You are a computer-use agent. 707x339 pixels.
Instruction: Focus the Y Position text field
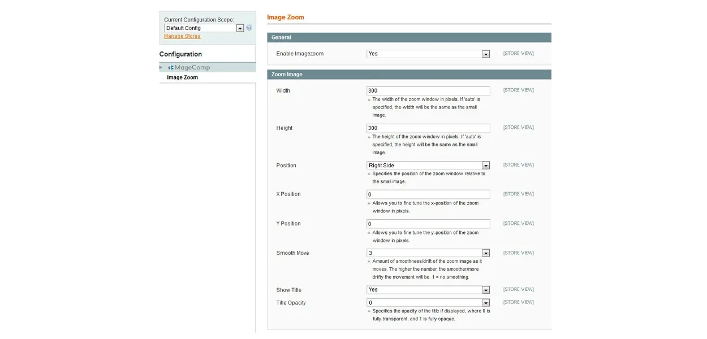pyautogui.click(x=428, y=224)
